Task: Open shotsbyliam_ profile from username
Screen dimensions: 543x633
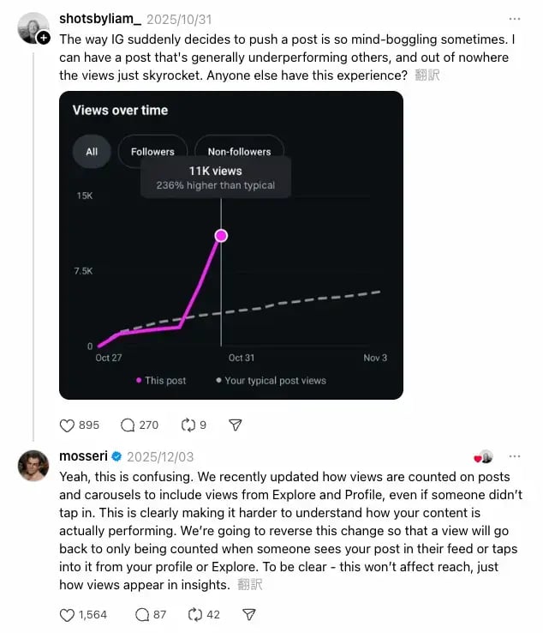Action: point(100,18)
